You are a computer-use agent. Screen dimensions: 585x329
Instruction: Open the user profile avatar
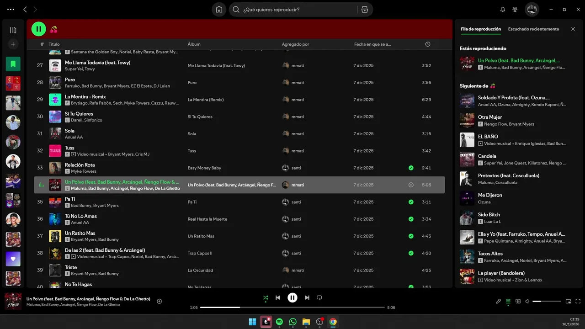pos(532,10)
